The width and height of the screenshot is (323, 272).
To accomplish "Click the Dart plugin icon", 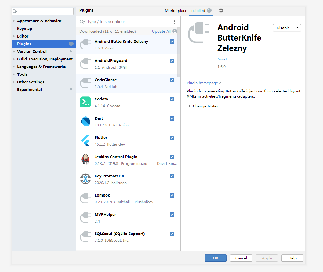I will pyautogui.click(x=85, y=121).
